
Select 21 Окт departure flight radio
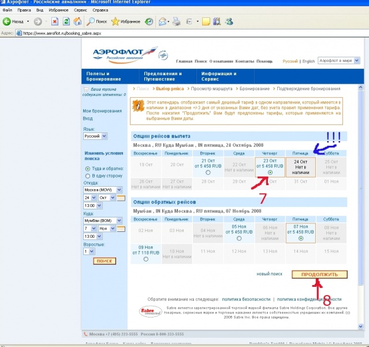208,172
